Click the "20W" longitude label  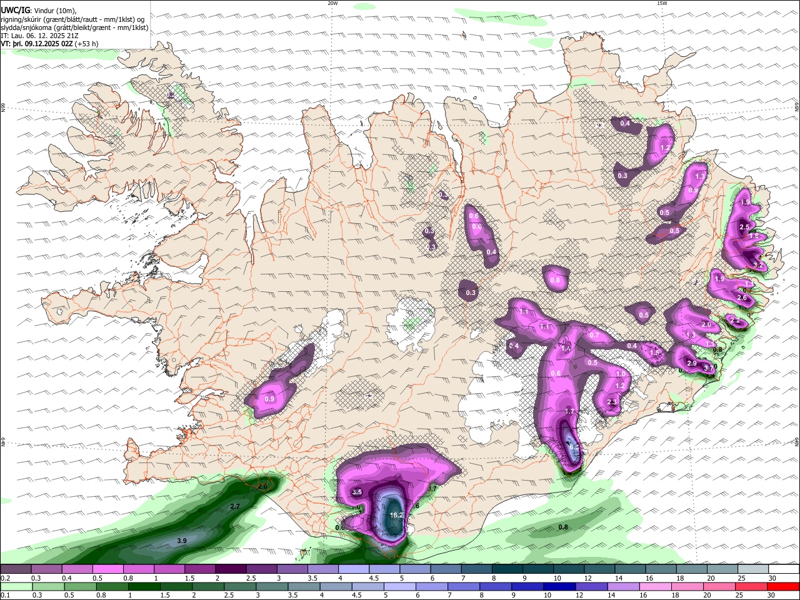[332, 3]
